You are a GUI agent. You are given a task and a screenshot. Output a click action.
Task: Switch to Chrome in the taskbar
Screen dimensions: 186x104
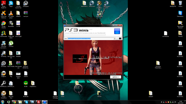pyautogui.click(x=15, y=102)
